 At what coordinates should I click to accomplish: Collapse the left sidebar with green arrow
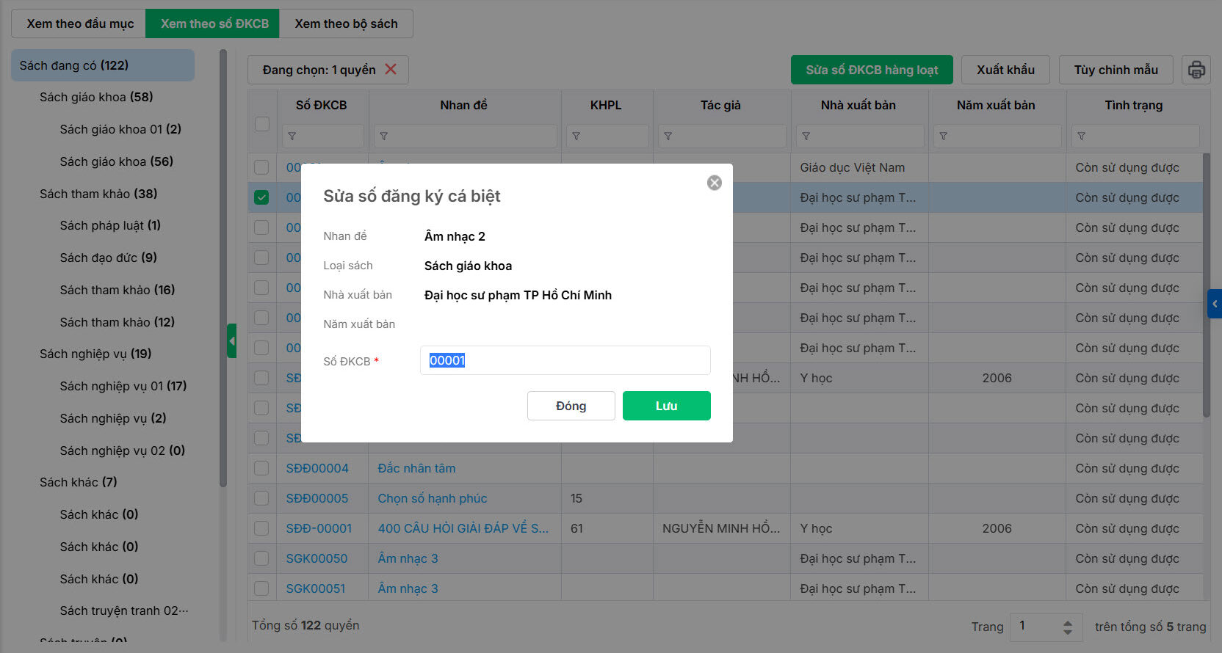coord(232,341)
